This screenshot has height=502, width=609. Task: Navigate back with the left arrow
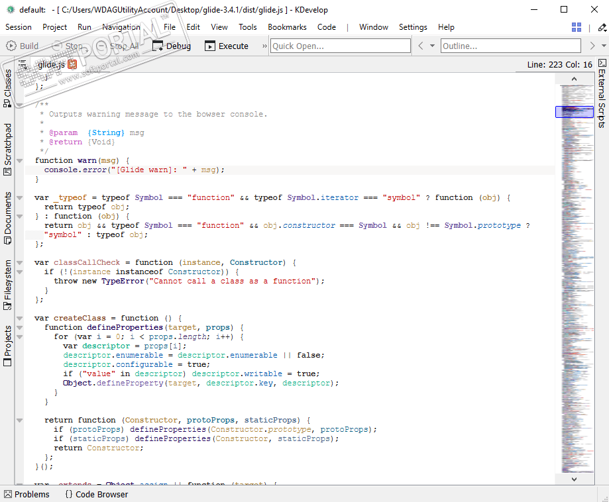tap(420, 46)
